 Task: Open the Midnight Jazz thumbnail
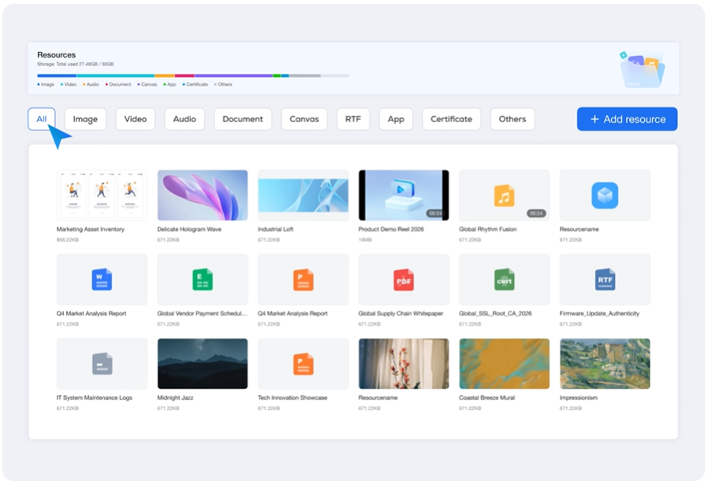point(203,364)
